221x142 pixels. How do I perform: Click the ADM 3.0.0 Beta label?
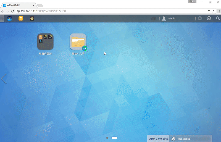(158, 139)
